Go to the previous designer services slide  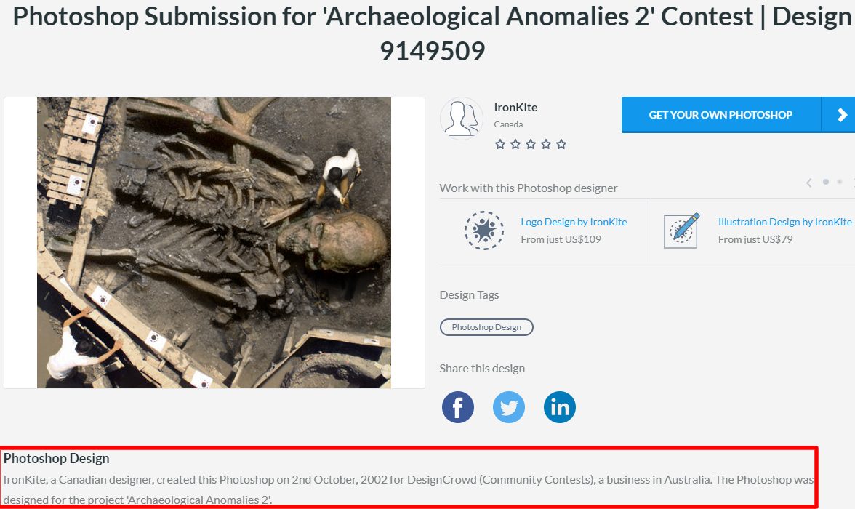pyautogui.click(x=809, y=183)
